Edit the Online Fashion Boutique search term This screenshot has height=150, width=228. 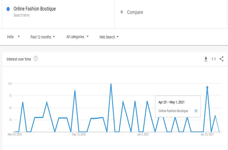pos(35,9)
